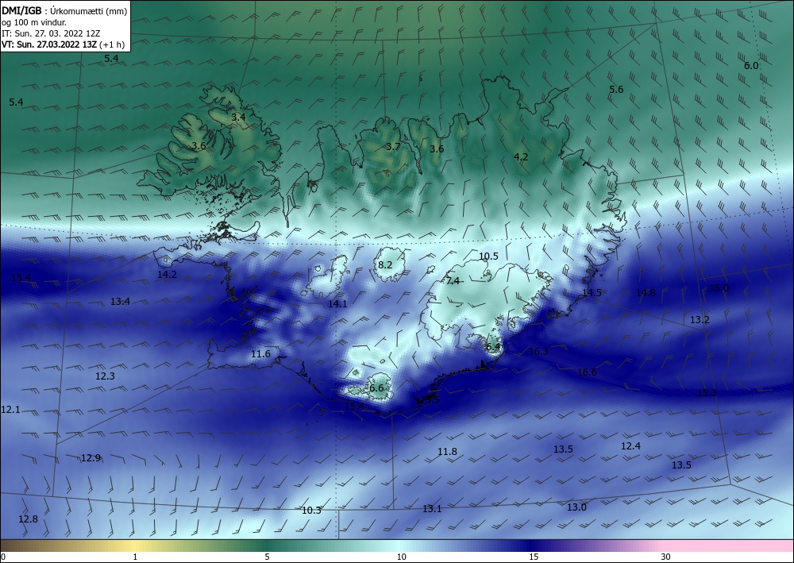794x563 pixels.
Task: Click the 13.0 value on the map
Action: tap(576, 507)
